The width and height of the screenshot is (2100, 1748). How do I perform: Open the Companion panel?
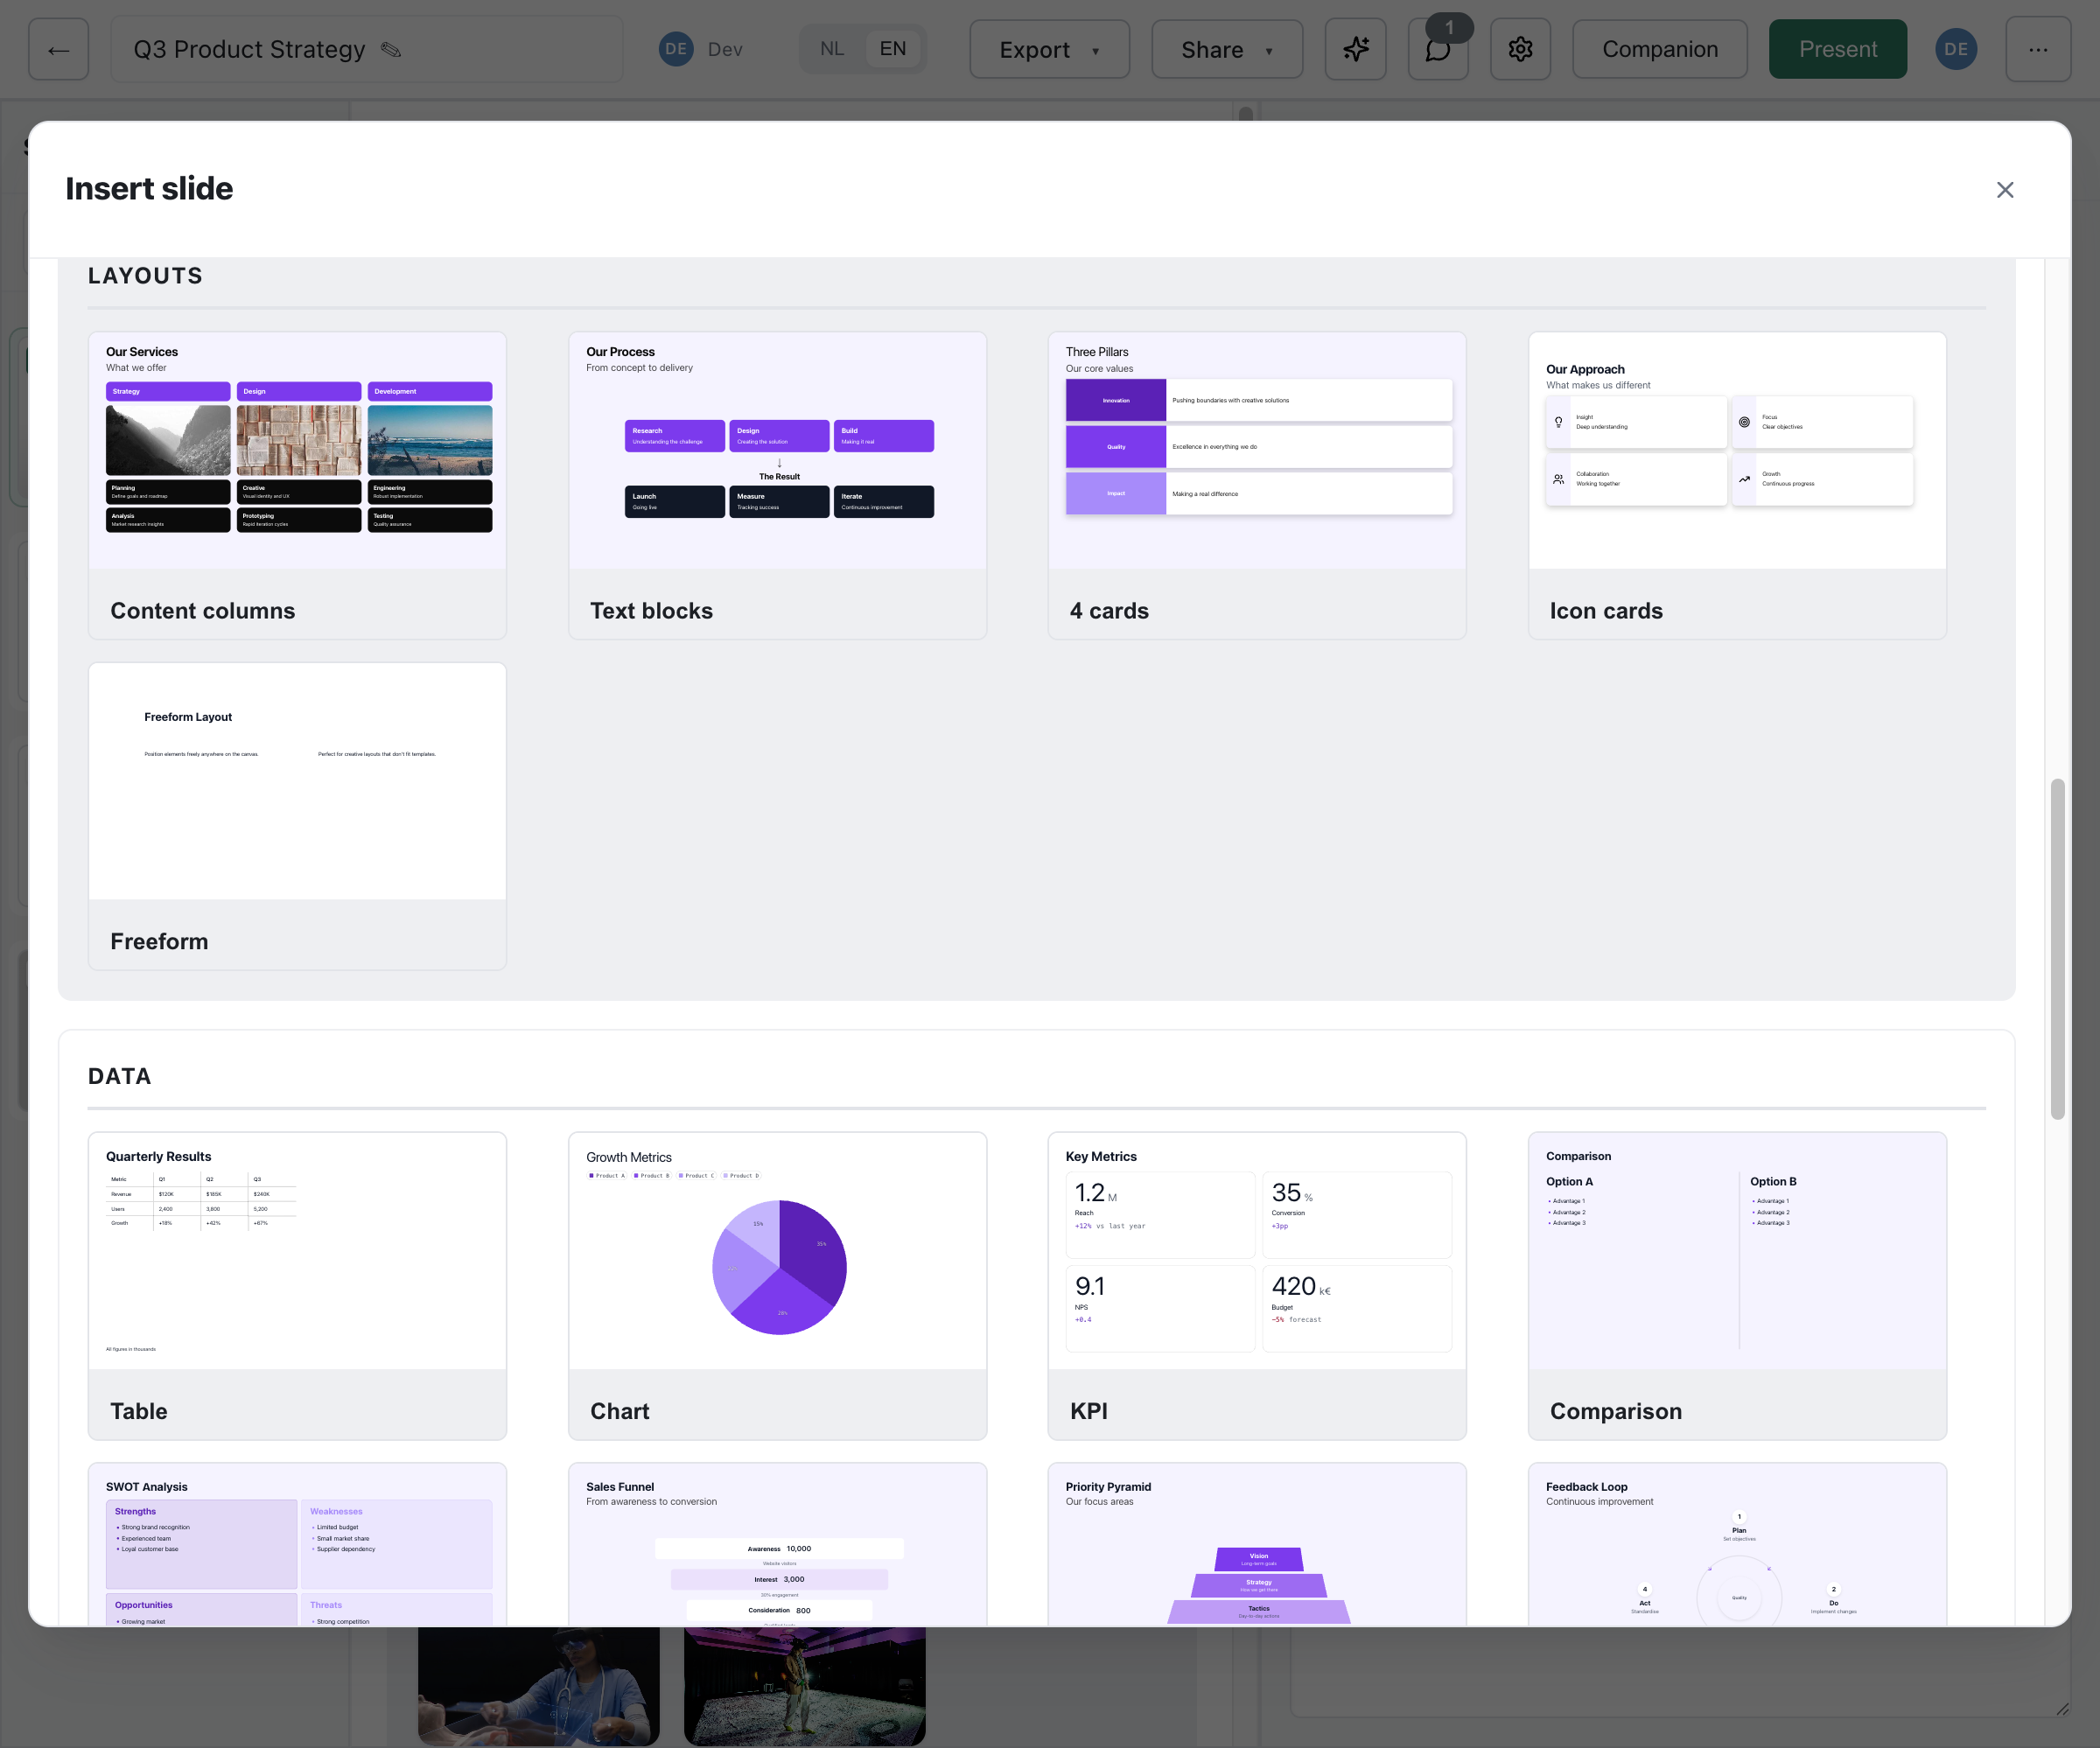tap(1660, 49)
